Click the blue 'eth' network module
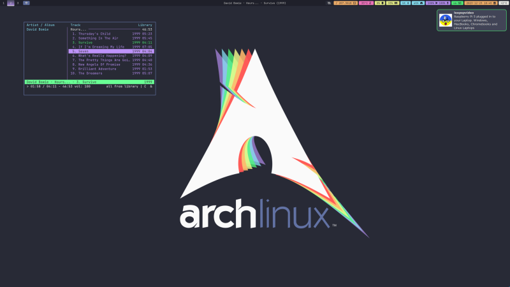 [418, 3]
